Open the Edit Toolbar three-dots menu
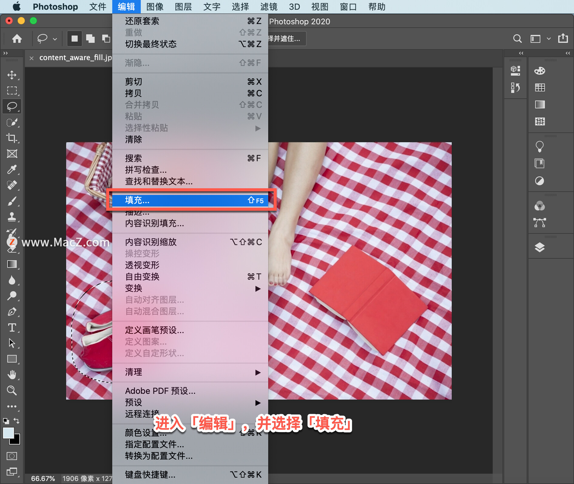Viewport: 574px width, 484px height. point(12,406)
